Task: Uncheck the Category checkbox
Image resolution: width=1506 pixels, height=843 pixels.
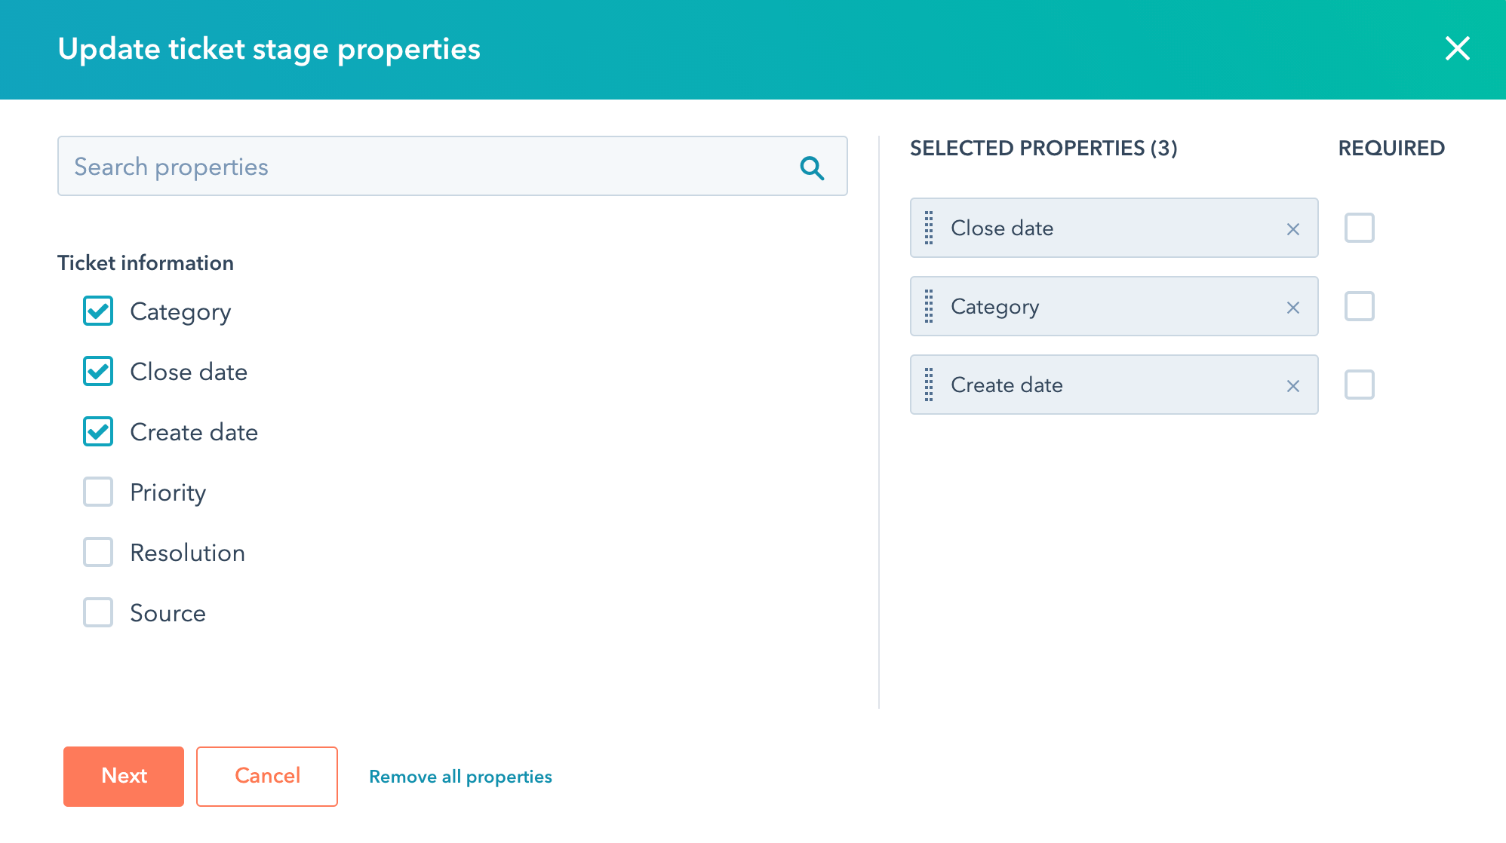Action: 98,311
